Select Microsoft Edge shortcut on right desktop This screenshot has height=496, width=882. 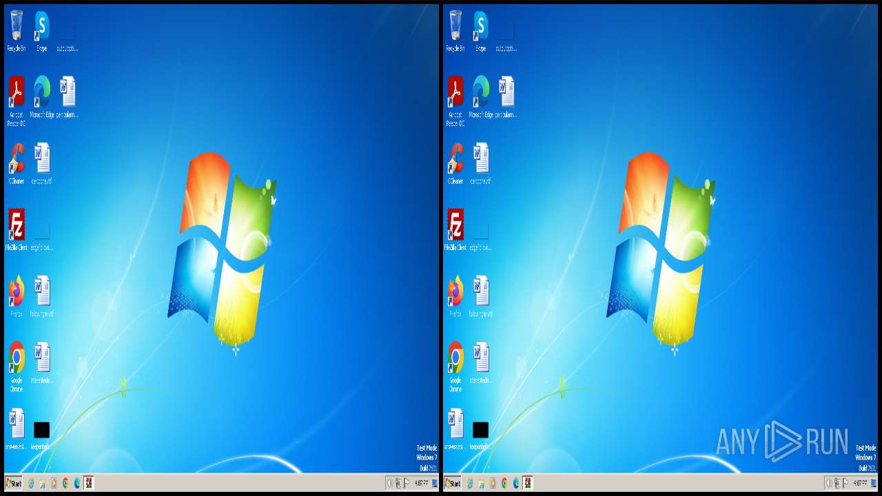[480, 97]
